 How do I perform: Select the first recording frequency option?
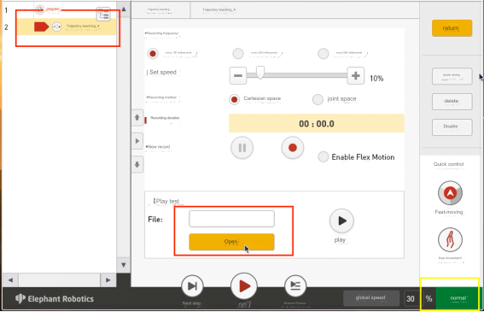153,54
